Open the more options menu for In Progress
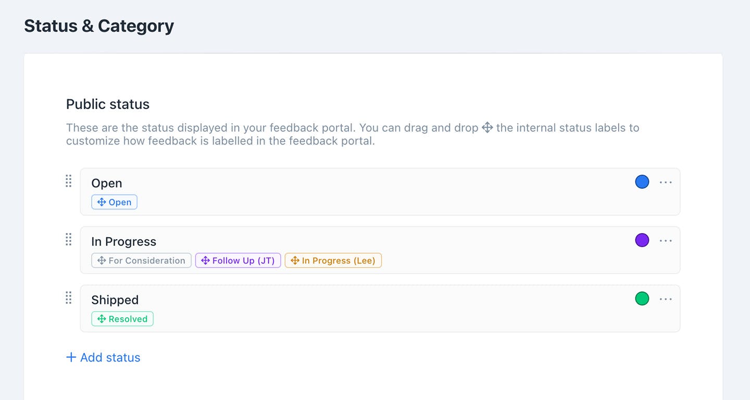 coord(666,240)
